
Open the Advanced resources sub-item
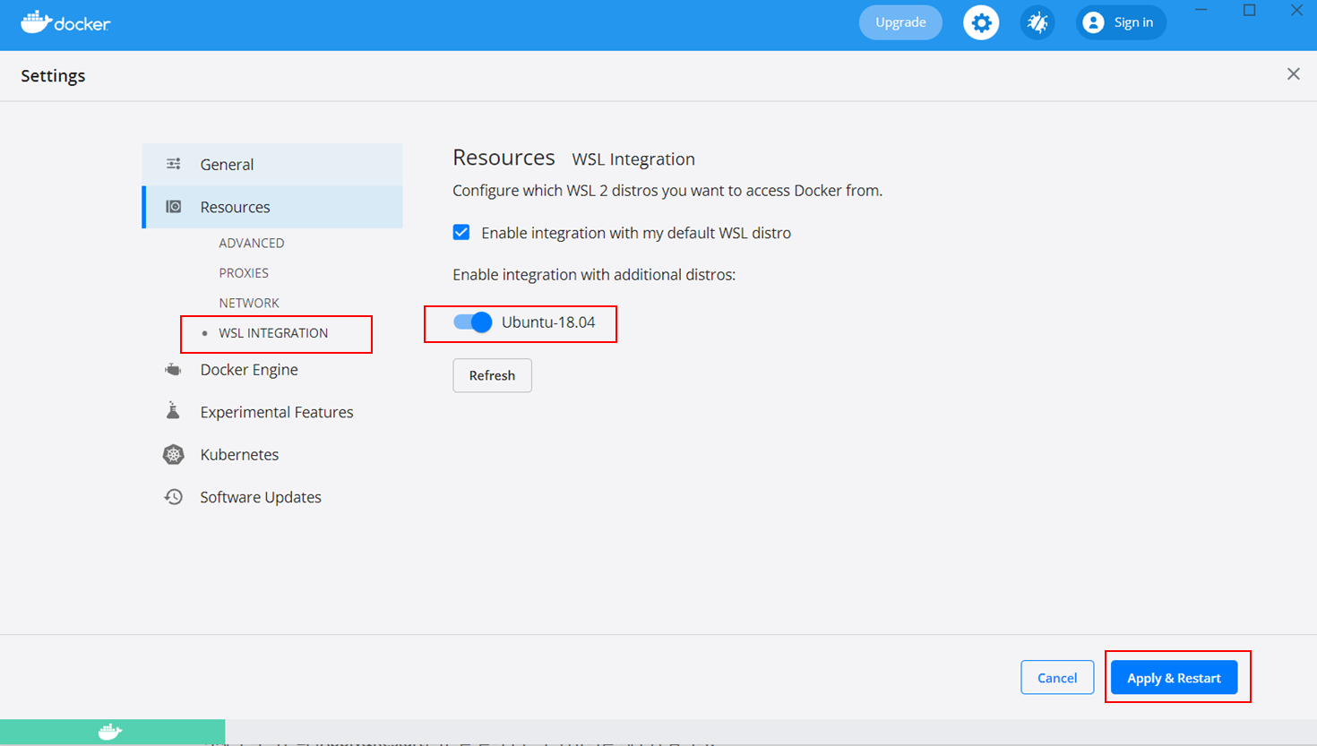click(x=252, y=243)
